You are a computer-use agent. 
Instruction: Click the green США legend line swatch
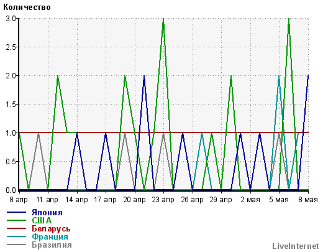16,220
